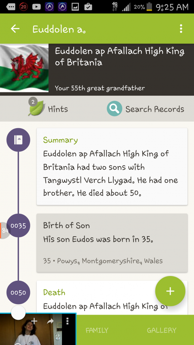The width and height of the screenshot is (194, 345).
Task: Tap the Search Records magnifier icon
Action: coord(115,108)
